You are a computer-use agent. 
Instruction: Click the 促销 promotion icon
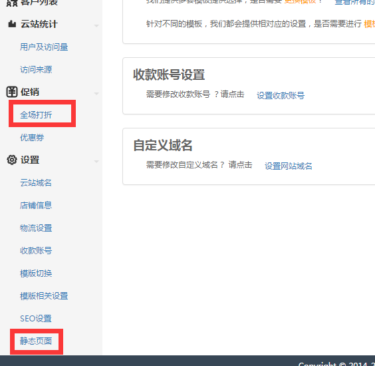(12, 92)
